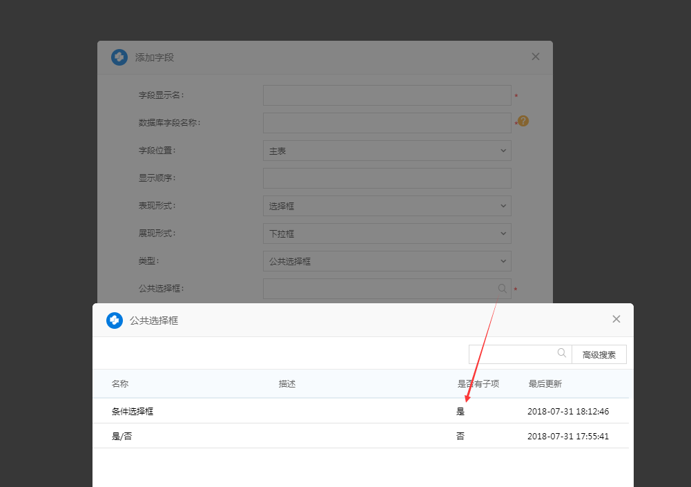691x487 pixels.
Task: Click the 高级搜索 button
Action: [598, 354]
